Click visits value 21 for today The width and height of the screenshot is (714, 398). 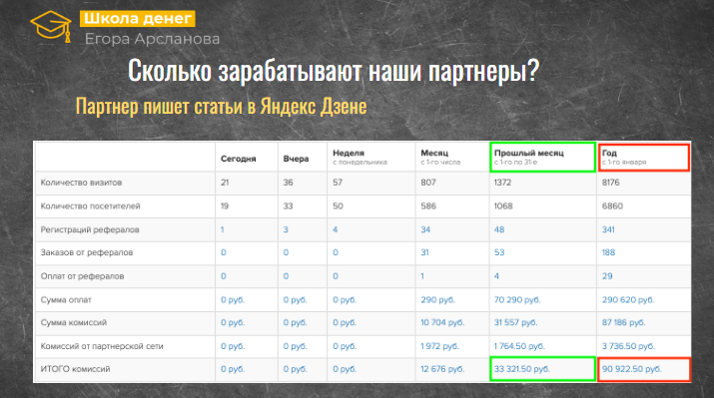click(x=225, y=183)
